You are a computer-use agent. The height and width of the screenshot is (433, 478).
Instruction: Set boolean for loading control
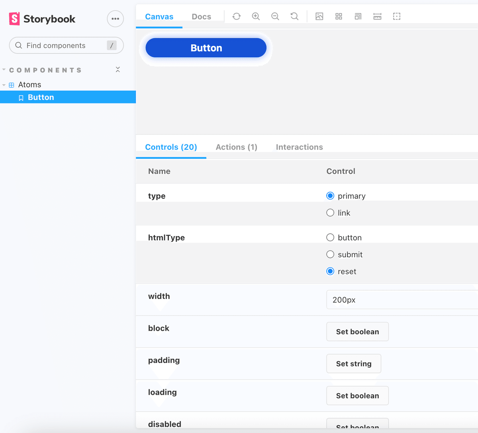coord(358,396)
